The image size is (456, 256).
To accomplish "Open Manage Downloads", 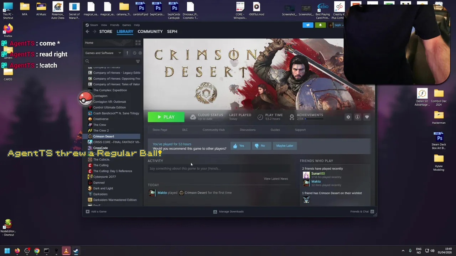I will coord(228,212).
